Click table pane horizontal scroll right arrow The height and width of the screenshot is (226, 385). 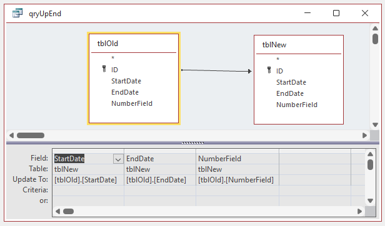coord(364,135)
